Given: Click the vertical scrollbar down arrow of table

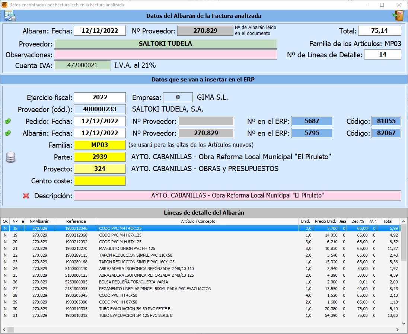Looking at the screenshot, I should click(x=404, y=323).
